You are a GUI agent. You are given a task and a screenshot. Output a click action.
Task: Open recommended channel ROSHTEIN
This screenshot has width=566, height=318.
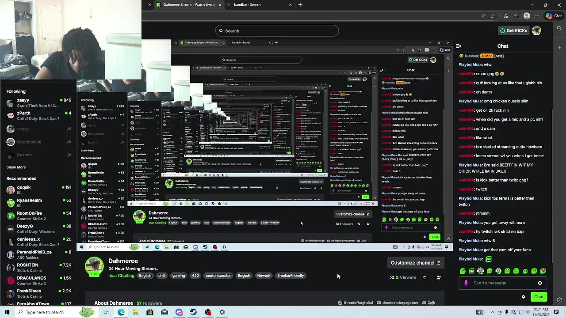tap(39, 268)
